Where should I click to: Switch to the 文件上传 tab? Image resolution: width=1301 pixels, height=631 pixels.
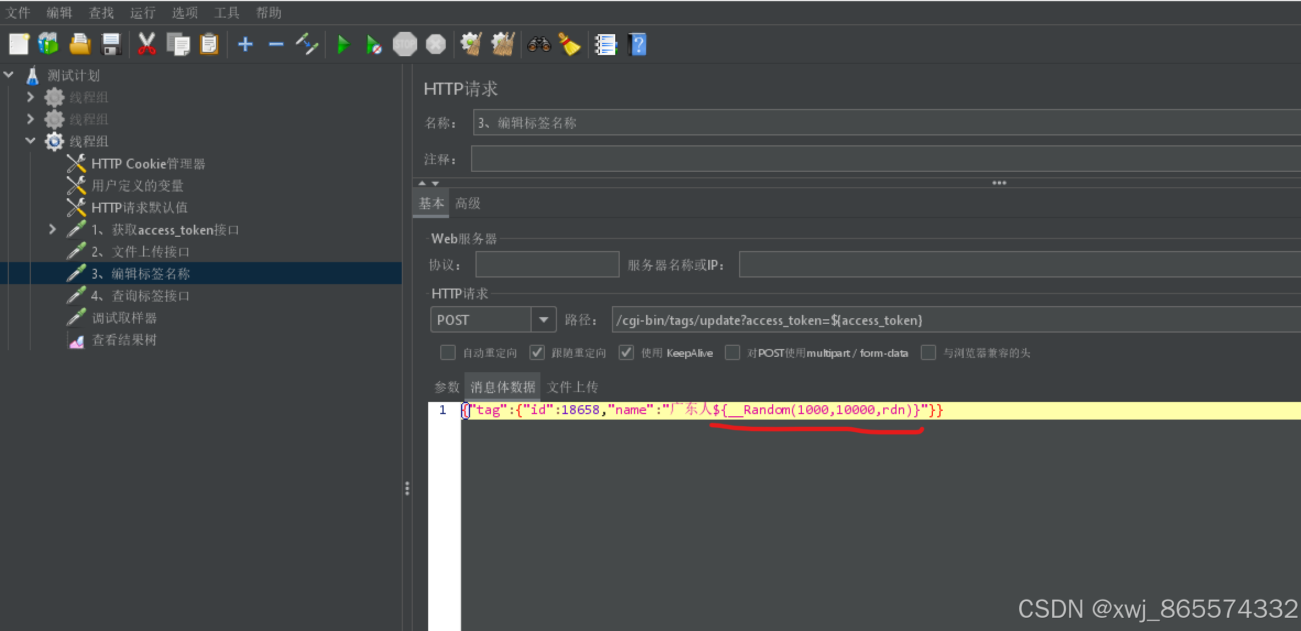pyautogui.click(x=572, y=387)
